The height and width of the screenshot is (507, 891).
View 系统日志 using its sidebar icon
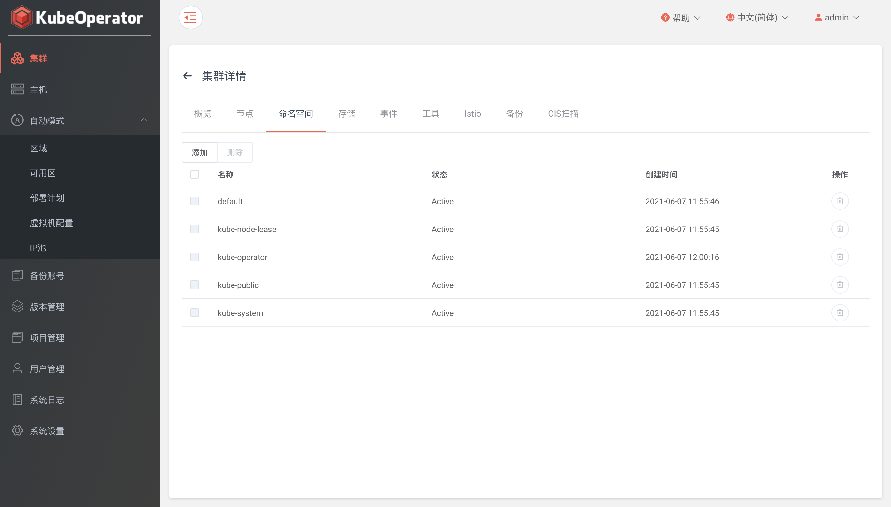pos(17,399)
